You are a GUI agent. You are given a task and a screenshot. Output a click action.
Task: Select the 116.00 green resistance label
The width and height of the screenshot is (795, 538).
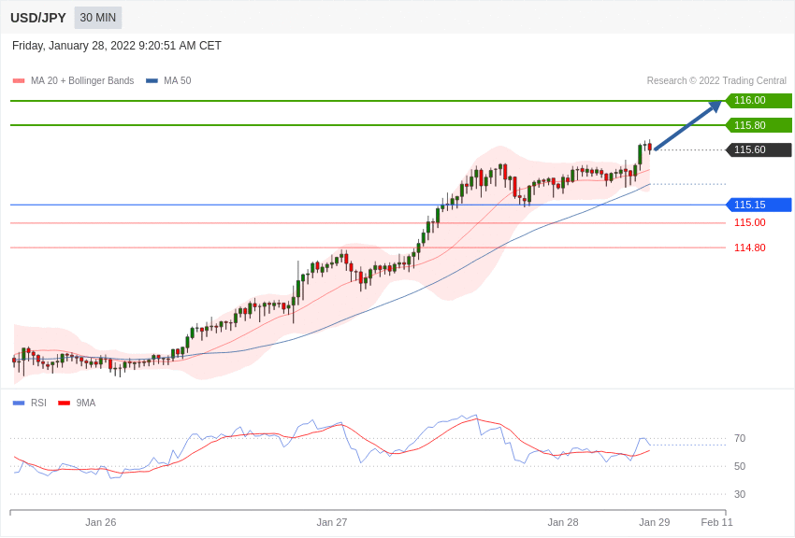(x=759, y=101)
